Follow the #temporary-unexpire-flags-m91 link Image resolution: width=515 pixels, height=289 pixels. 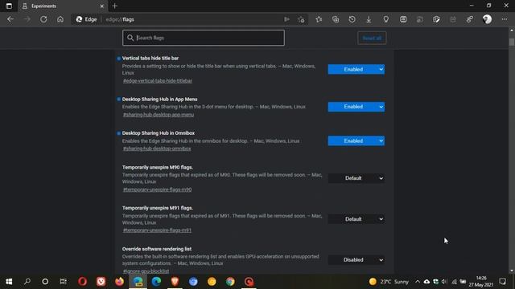[x=157, y=230]
